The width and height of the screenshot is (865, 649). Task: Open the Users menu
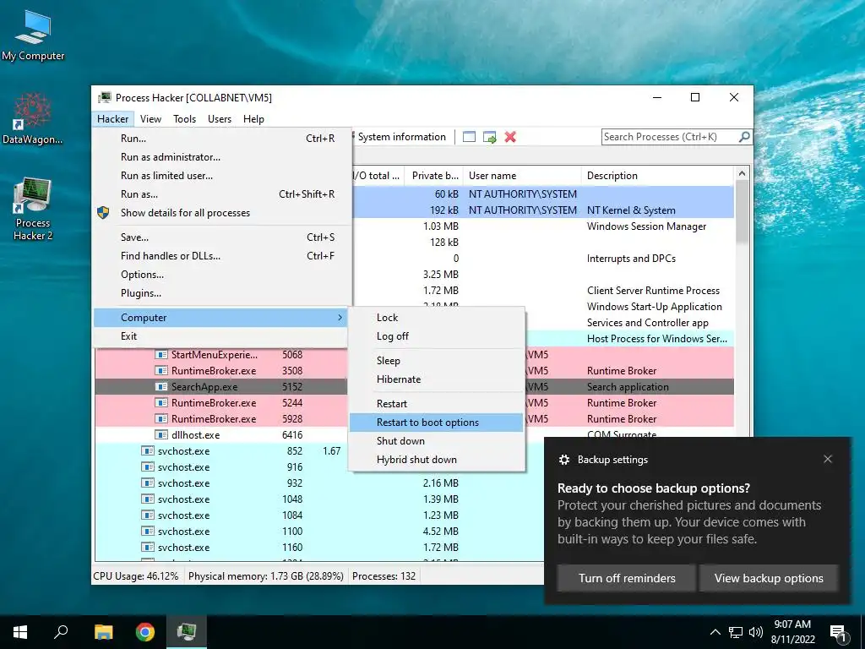point(220,118)
